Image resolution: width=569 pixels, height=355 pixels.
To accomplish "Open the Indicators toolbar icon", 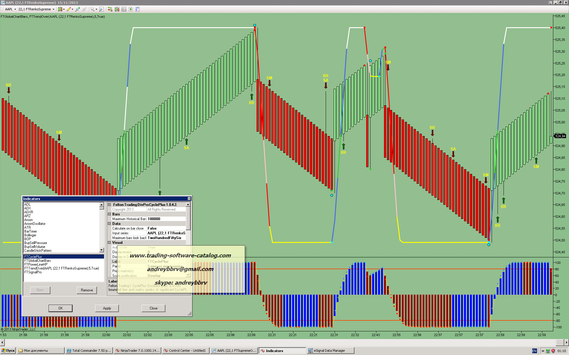I will (124, 9).
